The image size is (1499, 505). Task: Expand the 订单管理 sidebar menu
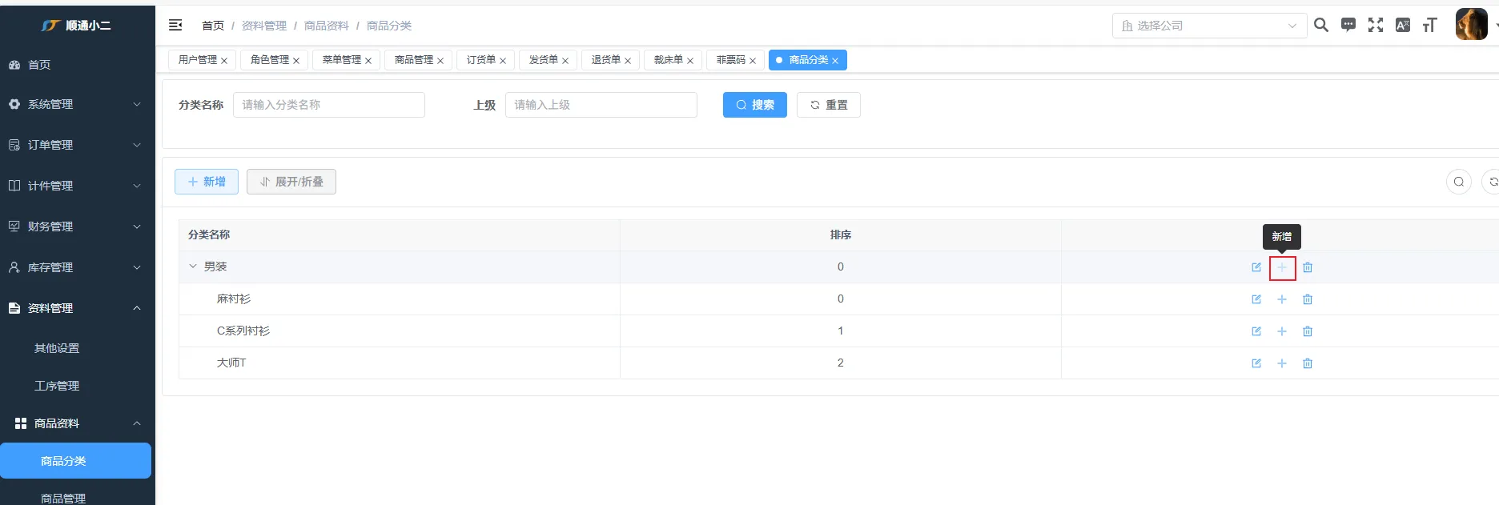click(x=76, y=145)
